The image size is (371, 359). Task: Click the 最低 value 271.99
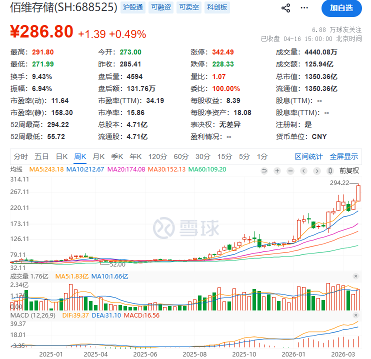43,64
